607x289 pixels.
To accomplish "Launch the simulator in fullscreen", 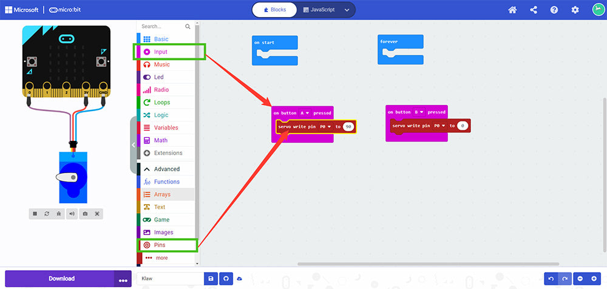I will tap(97, 214).
